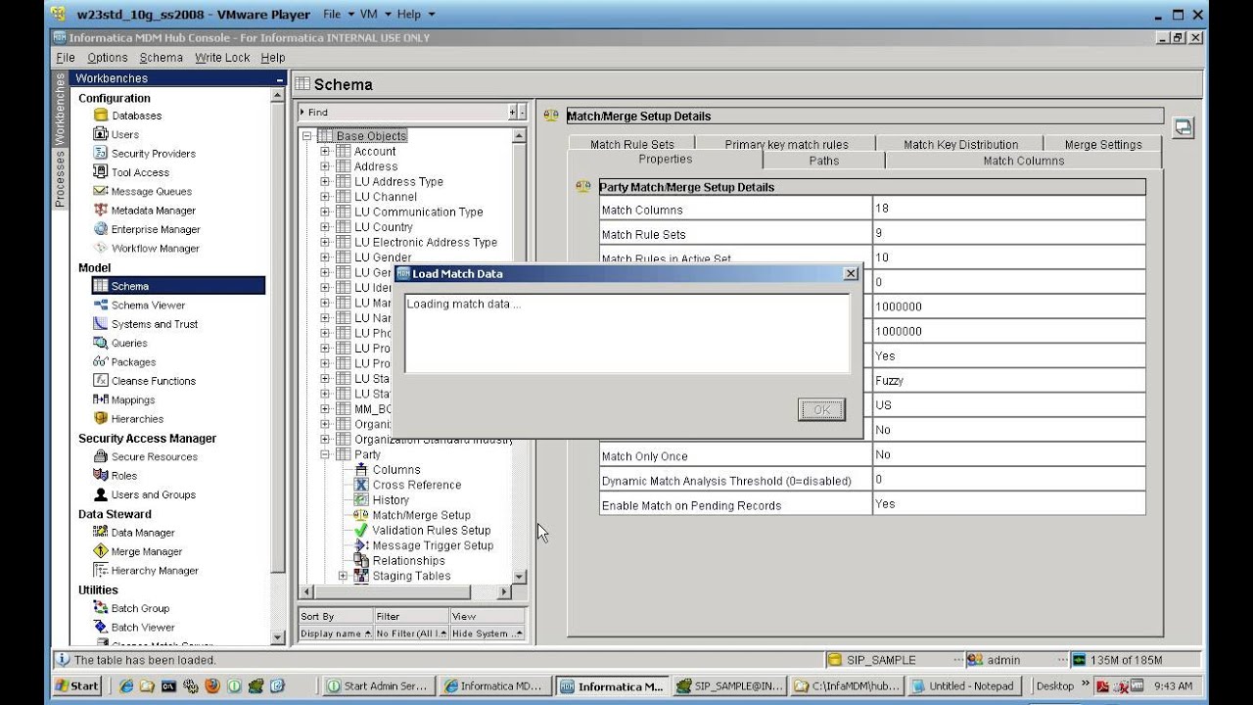Open the Mappings tool

[124, 399]
